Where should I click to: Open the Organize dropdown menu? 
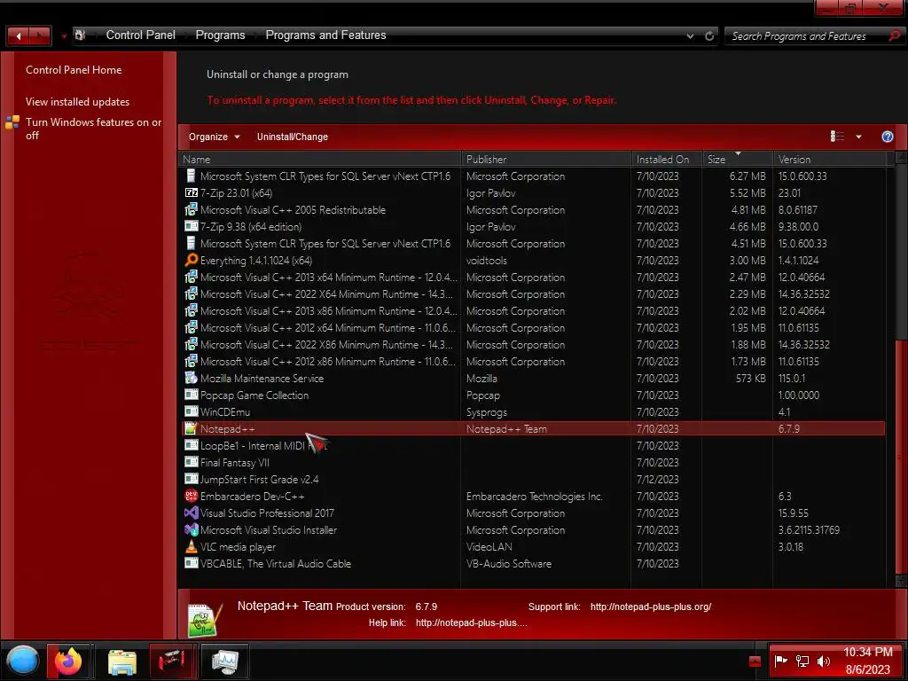point(215,137)
